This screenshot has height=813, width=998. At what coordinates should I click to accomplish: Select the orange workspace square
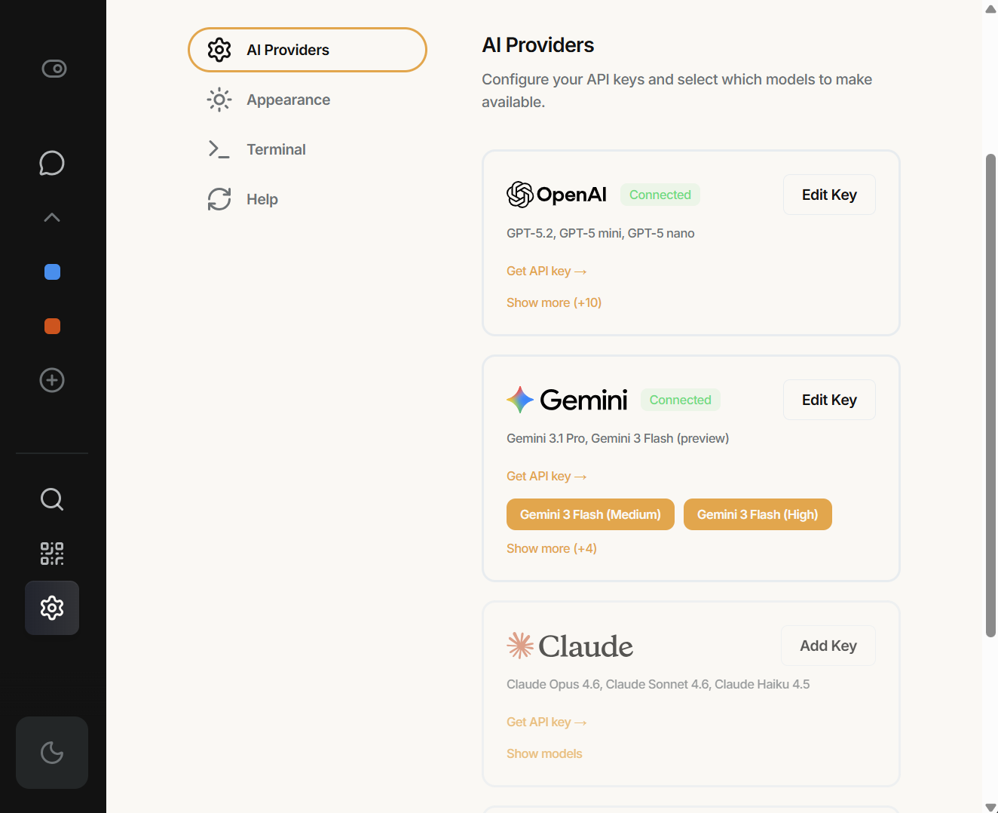point(52,327)
